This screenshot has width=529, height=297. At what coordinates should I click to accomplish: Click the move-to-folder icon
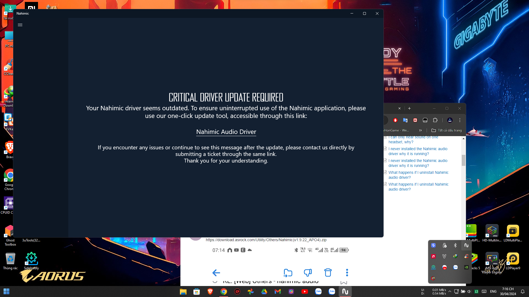(x=288, y=273)
